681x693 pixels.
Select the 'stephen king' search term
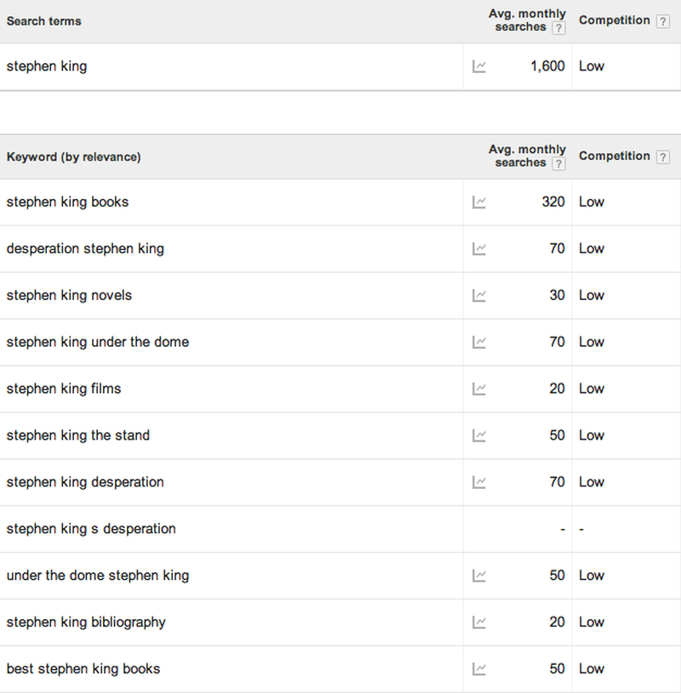point(47,66)
